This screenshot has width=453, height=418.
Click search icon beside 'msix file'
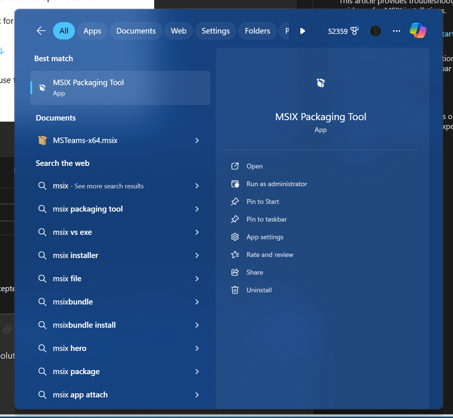pos(42,279)
